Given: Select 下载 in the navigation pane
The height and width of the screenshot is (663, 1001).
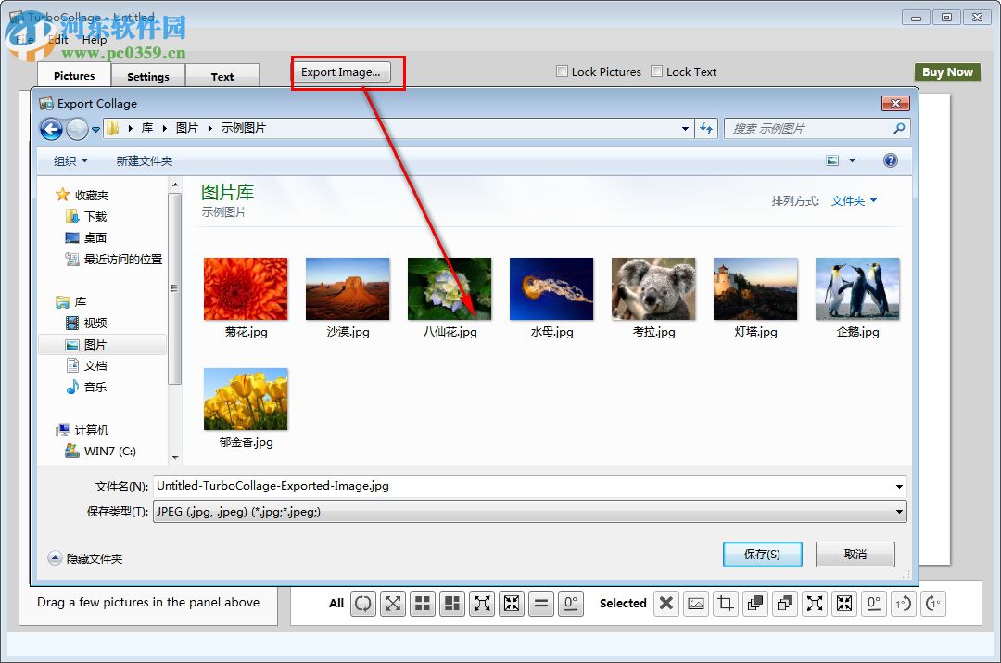Looking at the screenshot, I should point(86,217).
